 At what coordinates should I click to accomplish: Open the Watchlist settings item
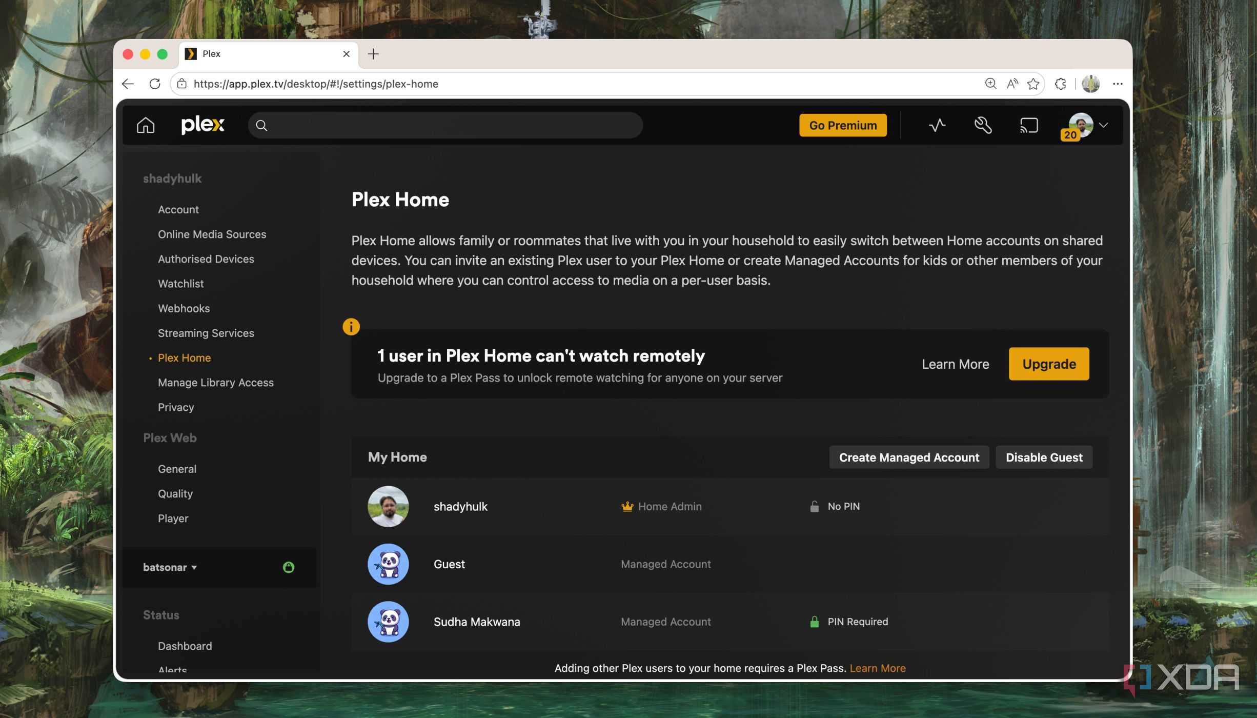(x=180, y=283)
